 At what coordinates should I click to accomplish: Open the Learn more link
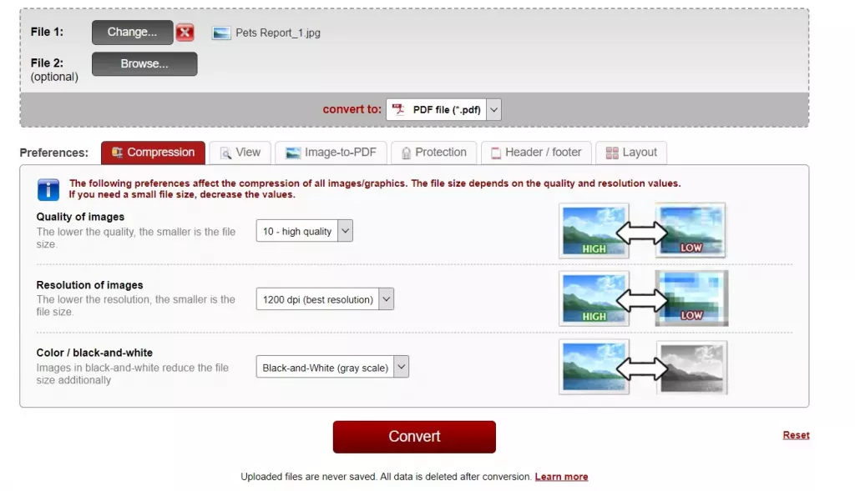[561, 477]
